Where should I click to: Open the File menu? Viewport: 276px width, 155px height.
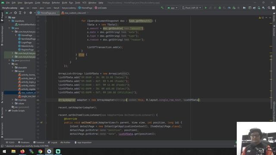tap(8, 3)
